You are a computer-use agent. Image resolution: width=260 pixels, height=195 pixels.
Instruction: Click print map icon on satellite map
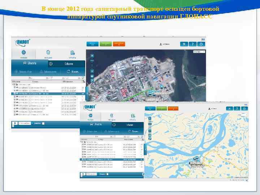pyautogui.click(x=92, y=76)
